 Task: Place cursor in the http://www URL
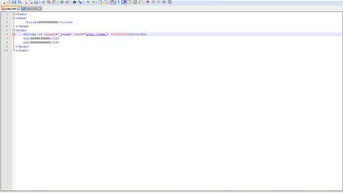click(96, 34)
